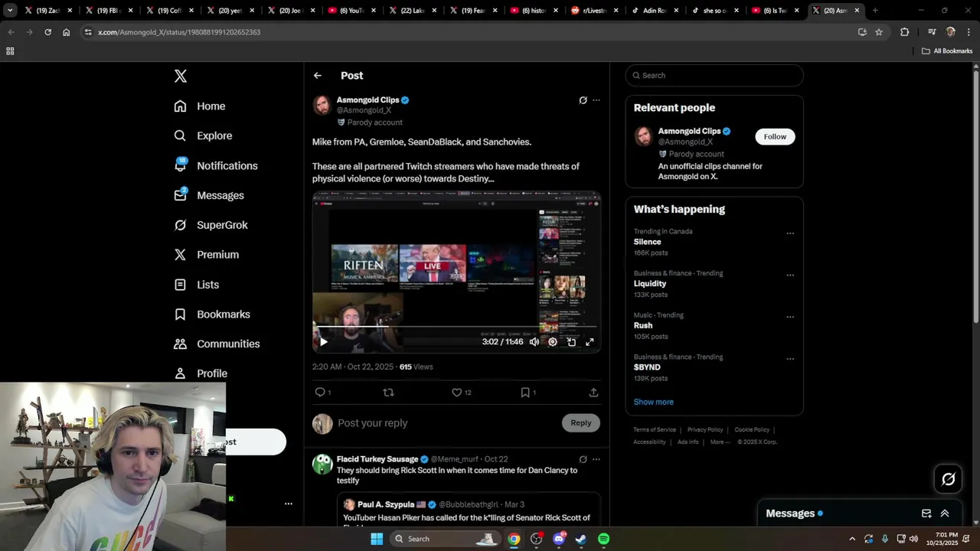Open the floating Grok button
The image size is (980, 551).
tap(949, 480)
